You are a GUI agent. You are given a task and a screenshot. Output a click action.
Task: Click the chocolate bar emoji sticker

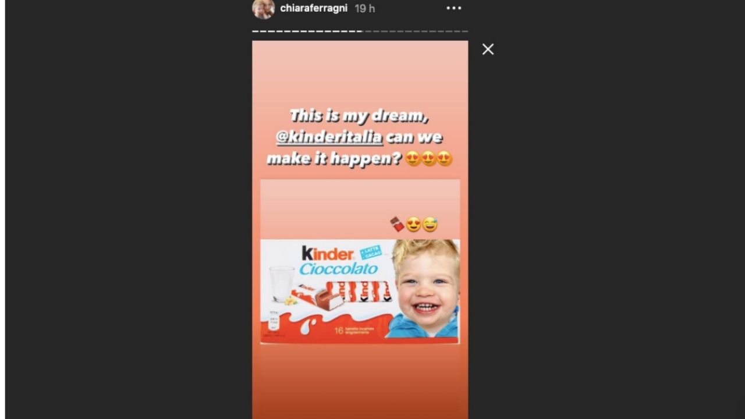pyautogui.click(x=397, y=224)
